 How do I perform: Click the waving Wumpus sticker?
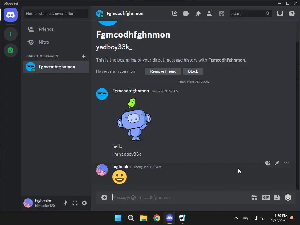[x=134, y=120]
